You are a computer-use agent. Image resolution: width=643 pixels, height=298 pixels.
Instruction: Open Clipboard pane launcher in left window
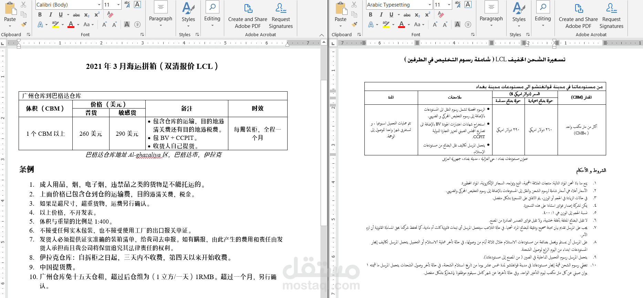[x=29, y=35]
